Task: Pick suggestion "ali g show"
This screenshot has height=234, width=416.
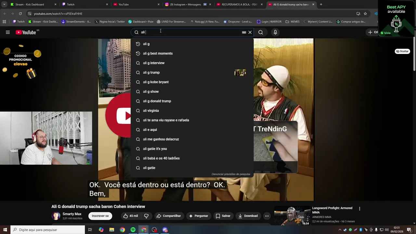Action: (192, 92)
